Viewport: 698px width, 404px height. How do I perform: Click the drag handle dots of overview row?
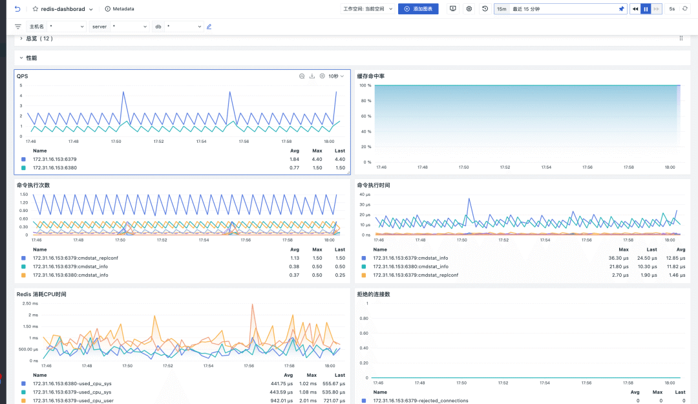[x=681, y=38]
